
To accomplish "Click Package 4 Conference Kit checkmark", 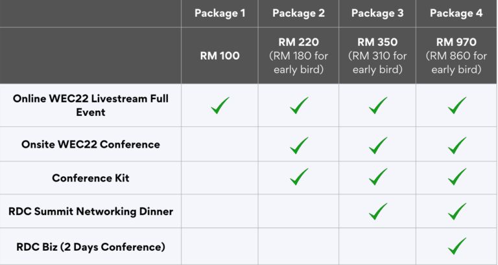I will [457, 177].
